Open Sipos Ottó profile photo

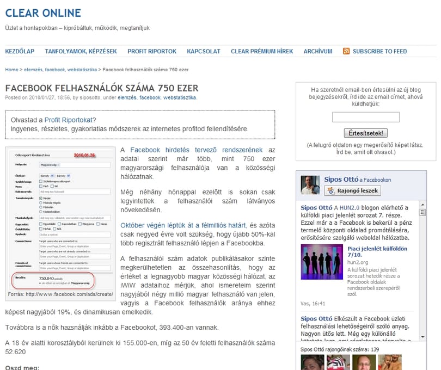[310, 185]
